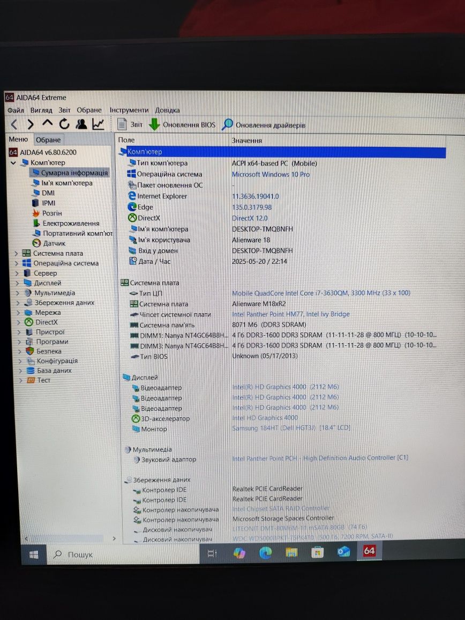This screenshot has height=620, width=465.
Task: Select the DirectX icon in the sidebar tree
Action: click(x=29, y=322)
